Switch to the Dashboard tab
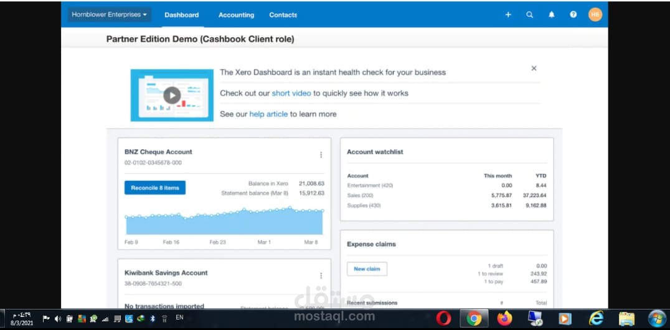 click(182, 15)
